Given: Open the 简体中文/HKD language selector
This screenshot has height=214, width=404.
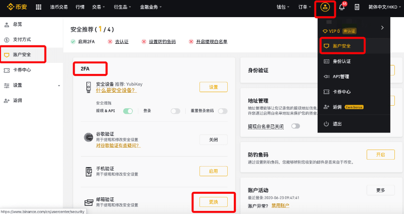Looking at the screenshot, I should (x=385, y=7).
